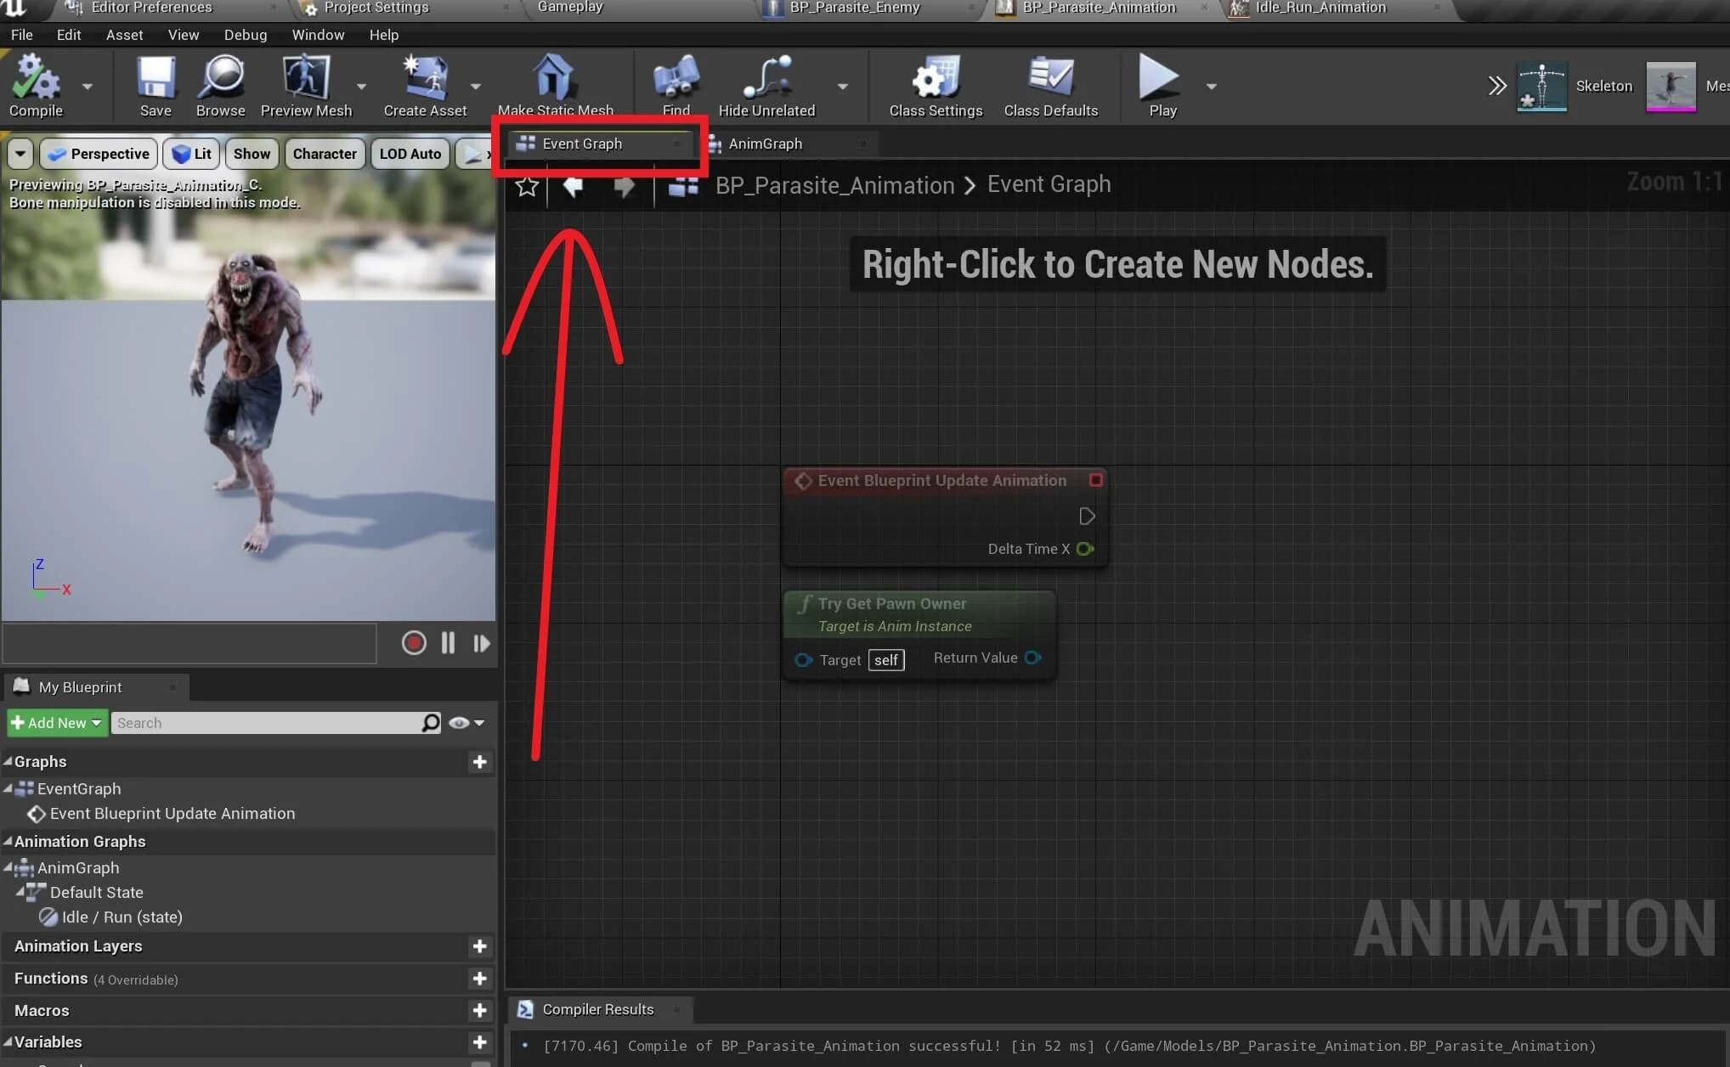The width and height of the screenshot is (1730, 1067).
Task: Toggle the Hide Unrelated nodes button
Action: coord(766,85)
